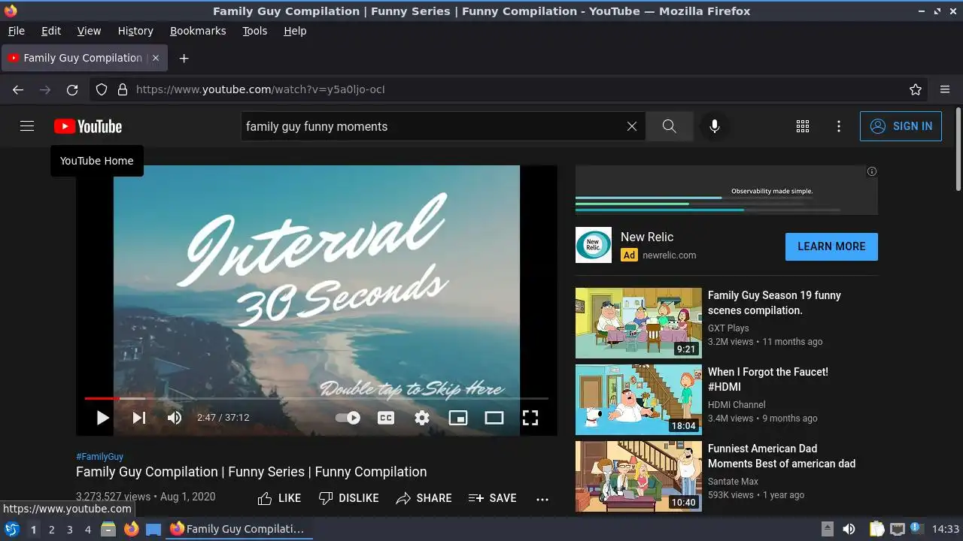Image resolution: width=963 pixels, height=541 pixels.
Task: Open the newrelic.com ad link
Action: point(670,255)
